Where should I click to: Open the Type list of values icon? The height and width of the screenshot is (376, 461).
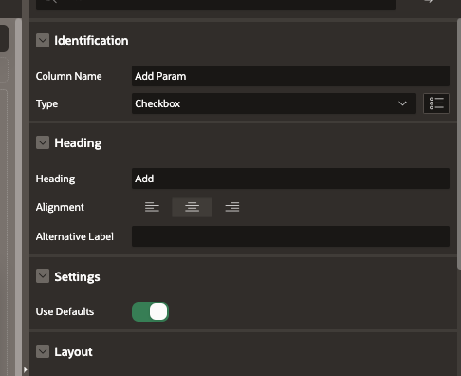click(436, 103)
